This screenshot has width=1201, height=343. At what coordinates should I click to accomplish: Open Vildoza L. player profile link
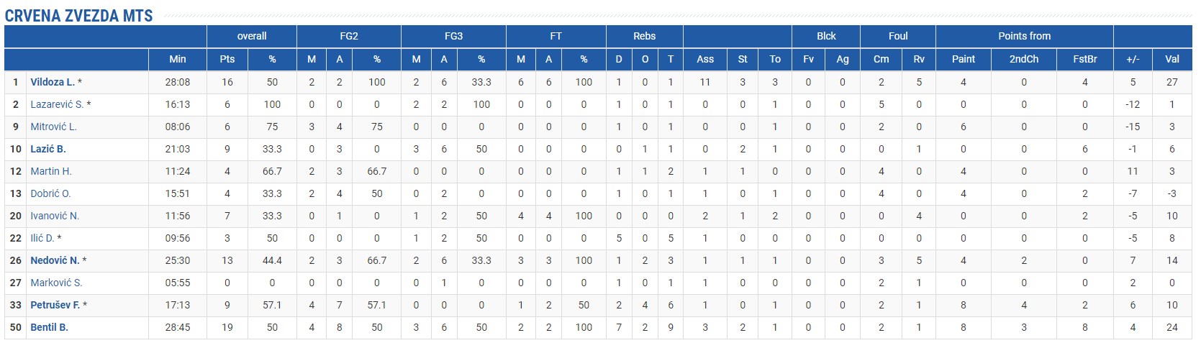(52, 82)
